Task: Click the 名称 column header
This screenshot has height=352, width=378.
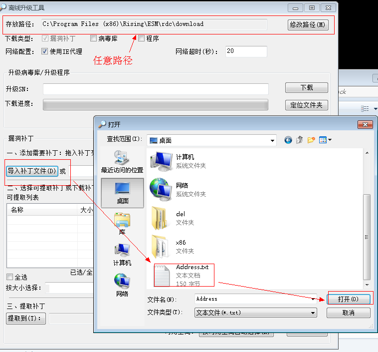Action: click(x=42, y=210)
